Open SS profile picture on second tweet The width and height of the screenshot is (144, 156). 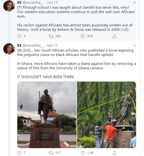(9, 49)
